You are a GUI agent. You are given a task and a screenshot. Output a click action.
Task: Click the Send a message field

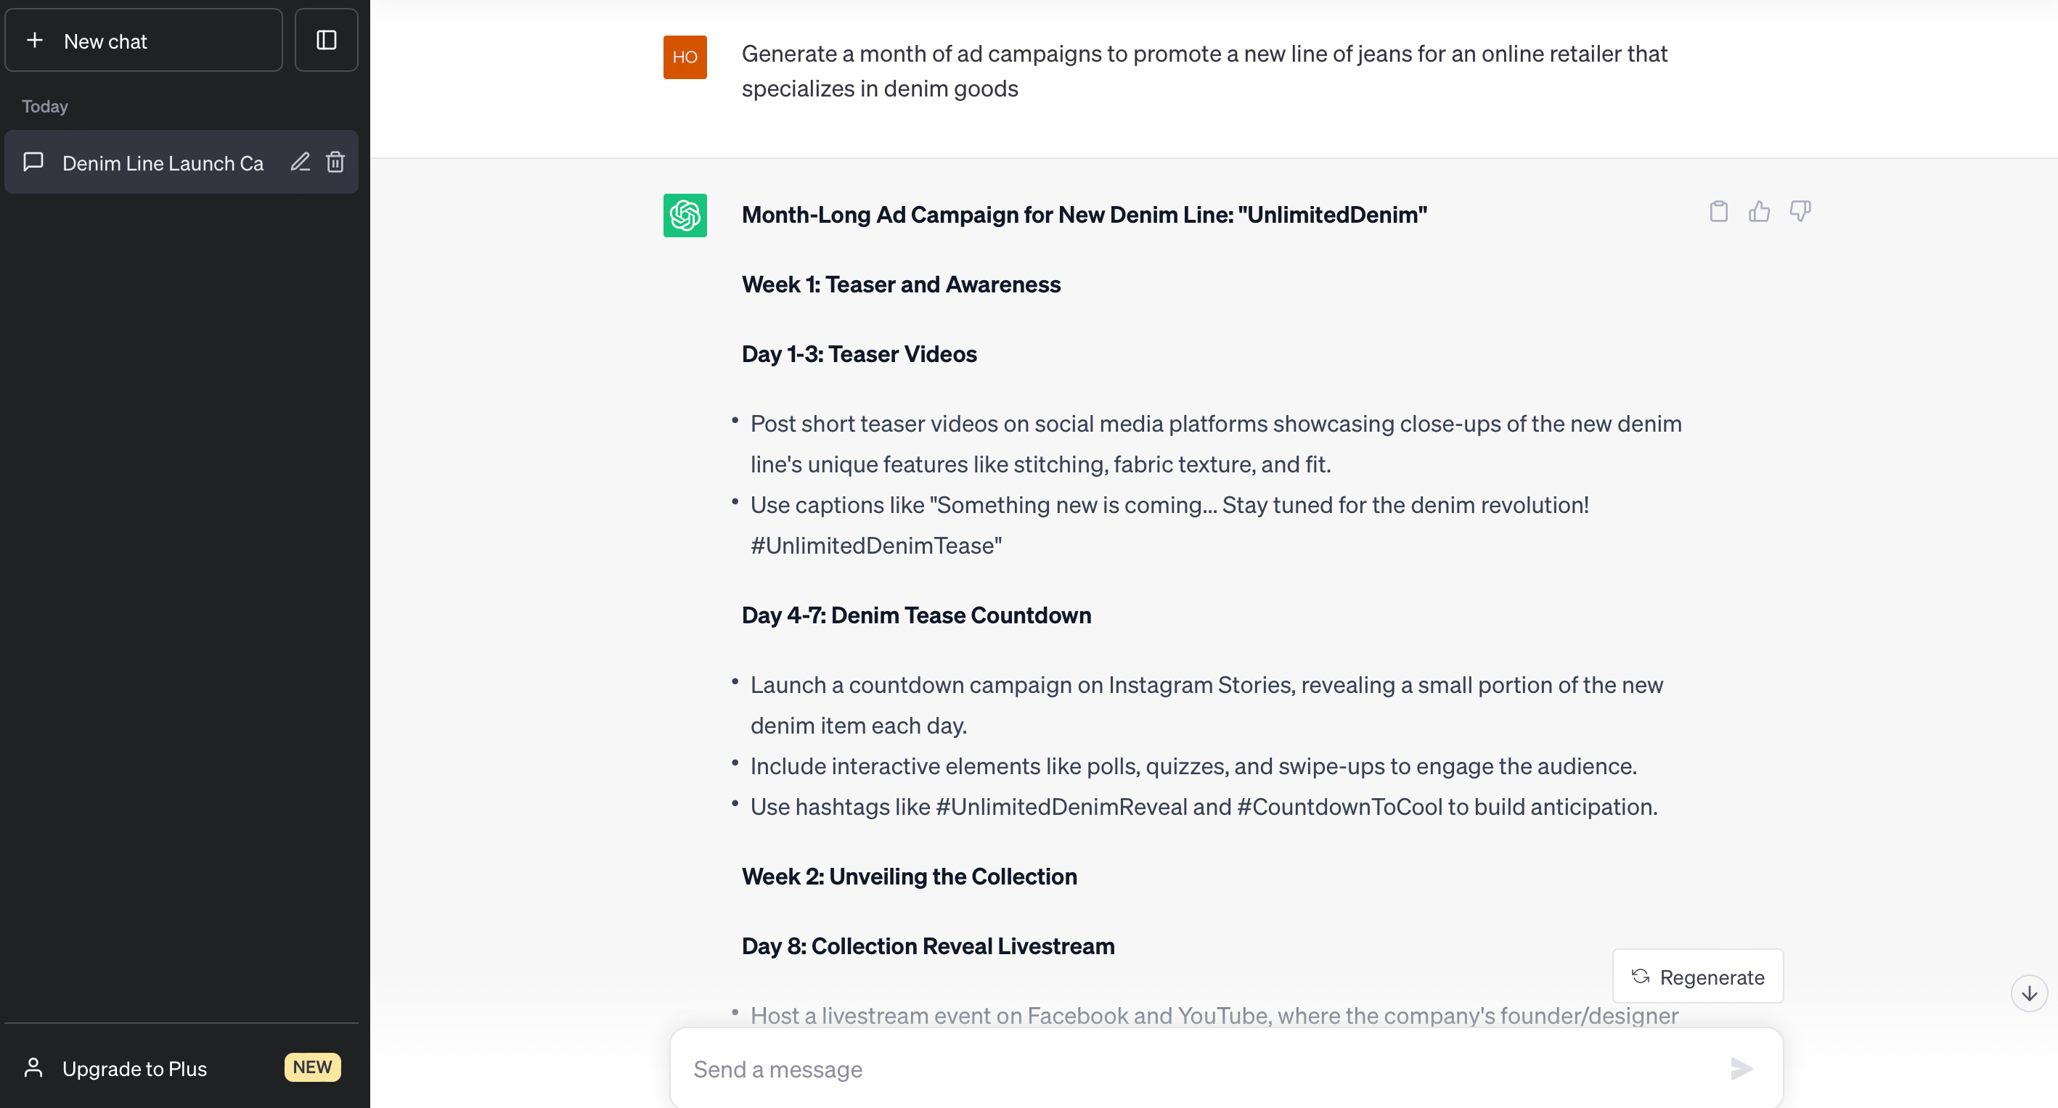(1199, 1069)
